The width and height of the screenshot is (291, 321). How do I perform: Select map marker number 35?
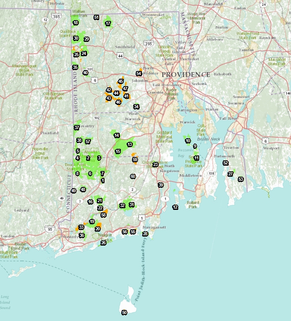(x=75, y=67)
